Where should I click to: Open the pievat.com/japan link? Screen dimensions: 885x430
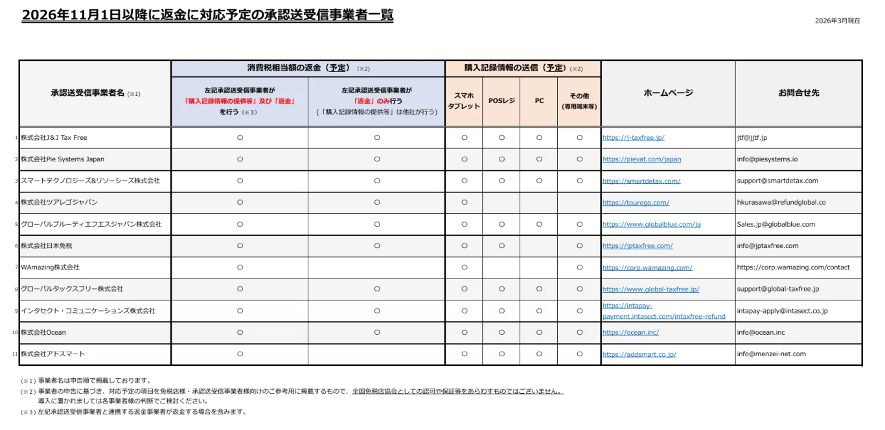coord(641,159)
